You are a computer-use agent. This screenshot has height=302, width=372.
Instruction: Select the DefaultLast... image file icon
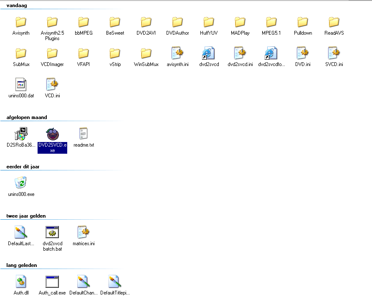tap(21, 232)
